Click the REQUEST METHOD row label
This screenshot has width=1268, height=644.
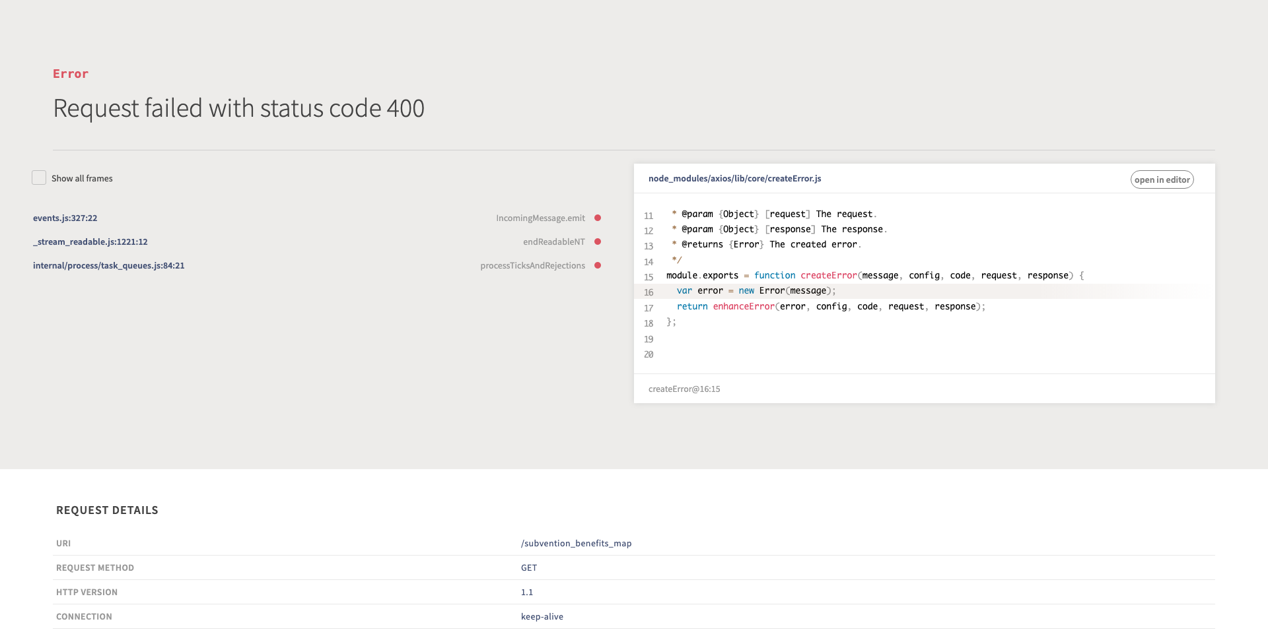point(95,567)
